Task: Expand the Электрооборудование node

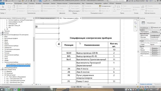Action: (3, 68)
